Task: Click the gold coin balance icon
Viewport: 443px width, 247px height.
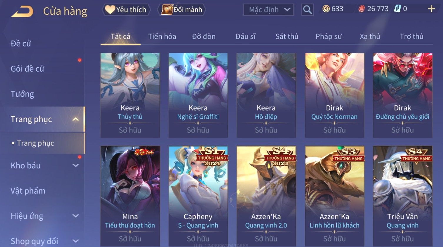Action: point(326,9)
